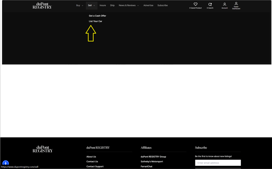This screenshot has height=169, width=272.
Task: Click the Affiliates footer heading
Action: click(146, 148)
